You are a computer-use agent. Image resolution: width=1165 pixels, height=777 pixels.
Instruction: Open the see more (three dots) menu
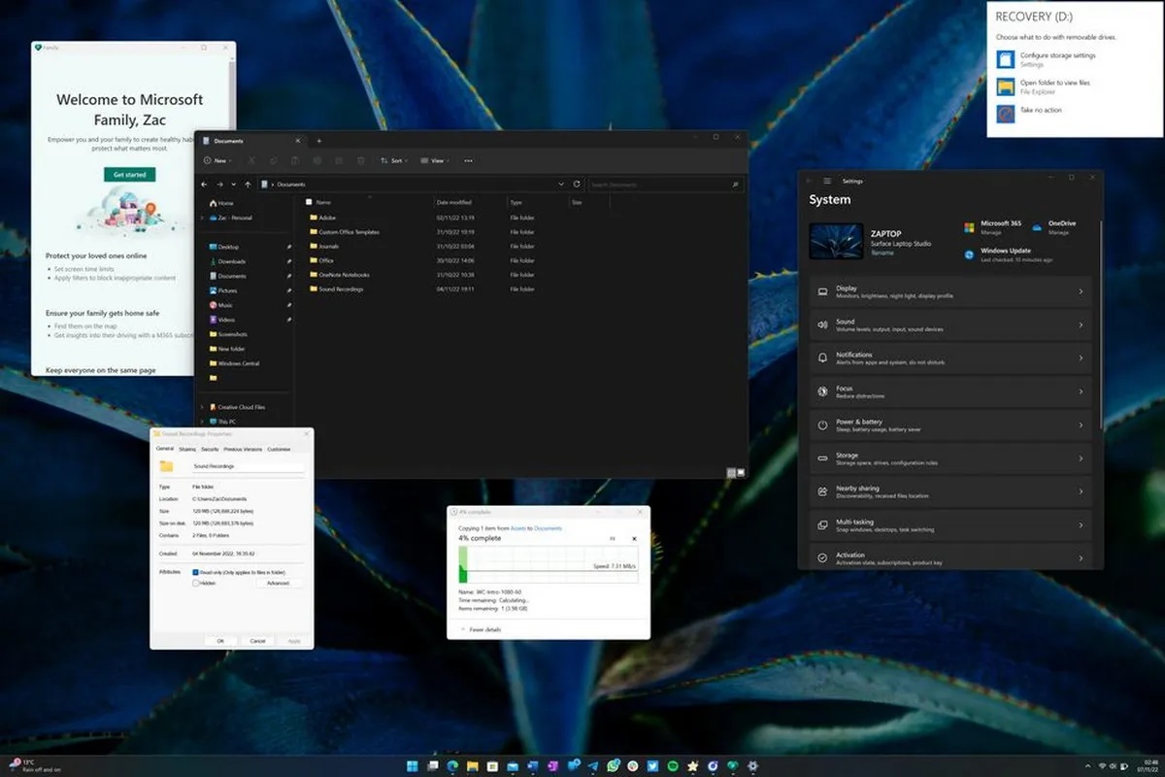(468, 160)
